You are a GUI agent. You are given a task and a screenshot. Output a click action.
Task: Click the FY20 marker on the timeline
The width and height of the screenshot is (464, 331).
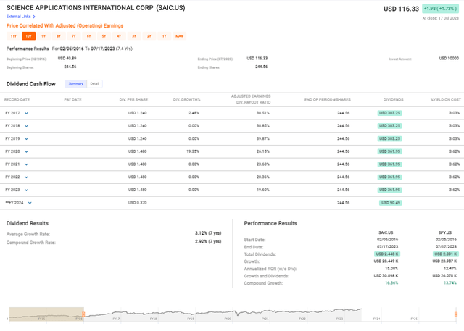coord(228,319)
